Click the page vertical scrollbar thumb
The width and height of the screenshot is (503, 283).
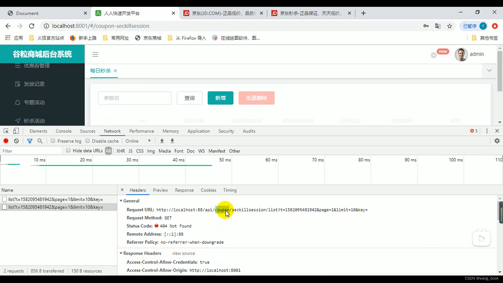click(500, 71)
